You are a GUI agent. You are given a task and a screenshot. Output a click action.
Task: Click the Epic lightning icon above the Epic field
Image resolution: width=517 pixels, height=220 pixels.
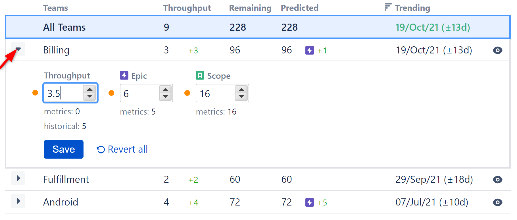(x=124, y=76)
